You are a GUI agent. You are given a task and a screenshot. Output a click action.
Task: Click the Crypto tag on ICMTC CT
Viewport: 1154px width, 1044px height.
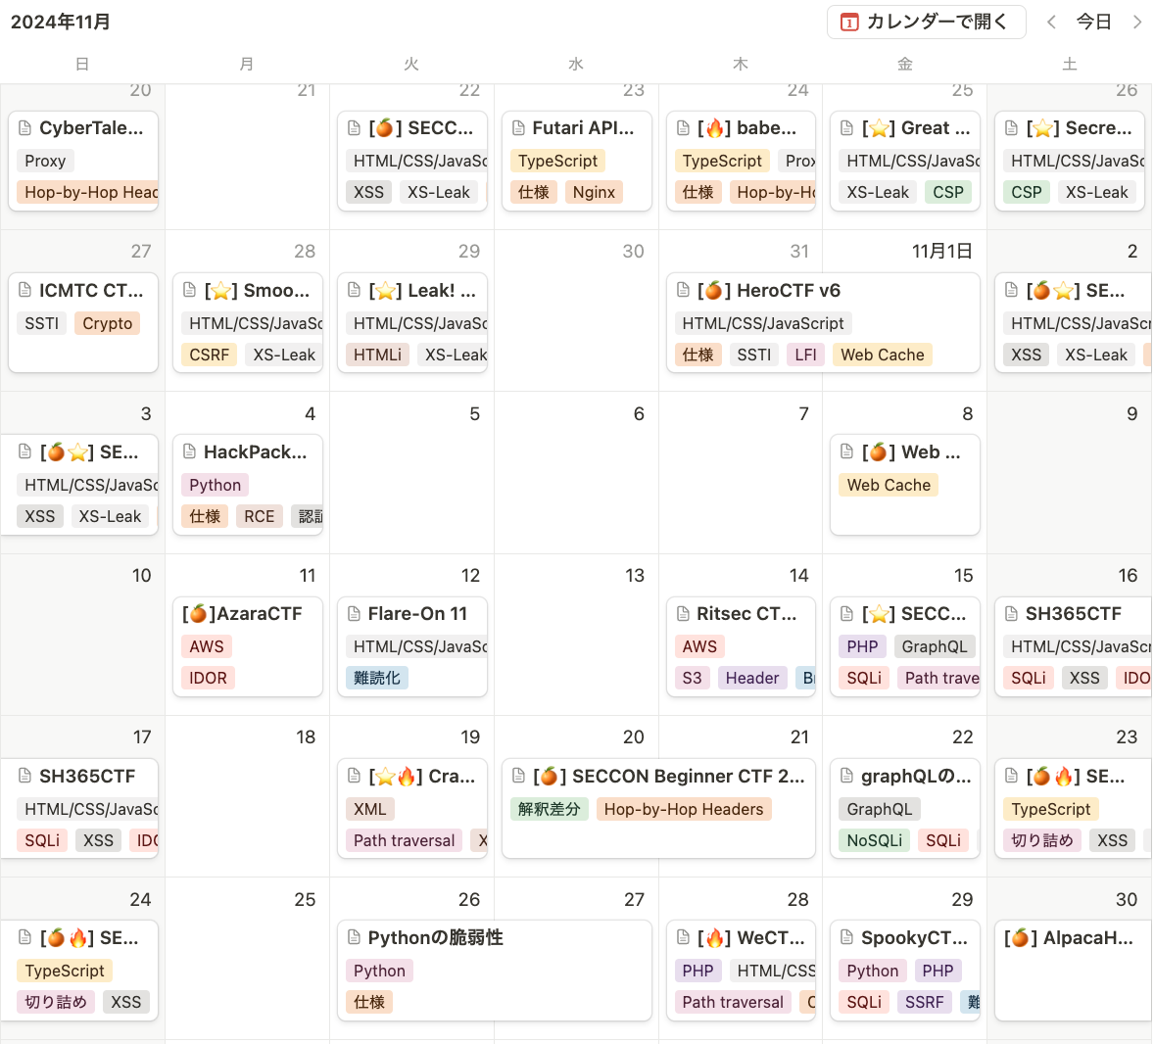coord(108,324)
